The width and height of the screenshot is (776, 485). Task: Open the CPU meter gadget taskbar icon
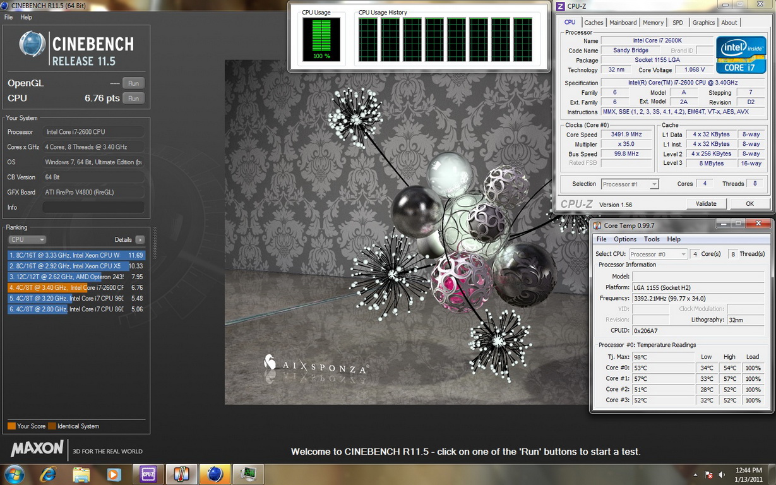click(x=248, y=474)
